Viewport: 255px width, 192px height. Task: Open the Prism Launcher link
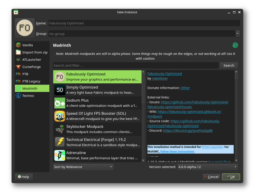click(x=212, y=147)
